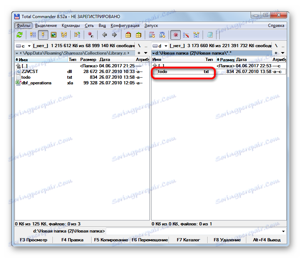
Task: Open the Файлы menu
Action: point(23,26)
